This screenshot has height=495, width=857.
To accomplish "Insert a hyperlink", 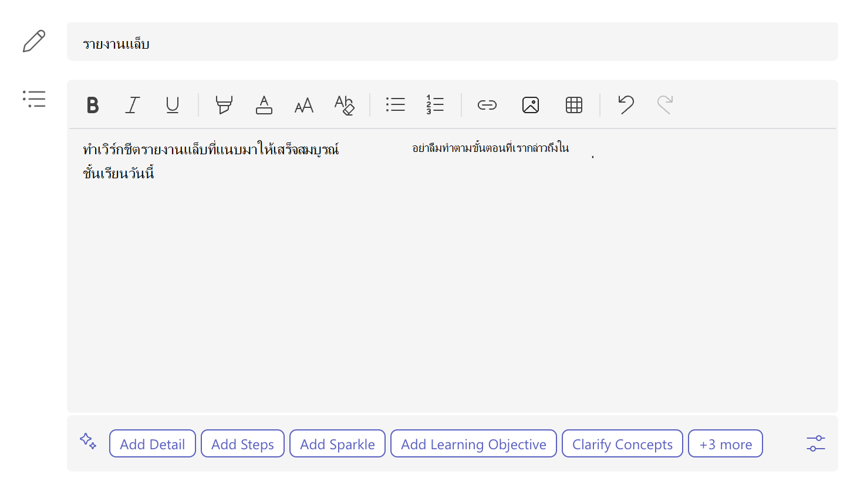I will [x=487, y=105].
